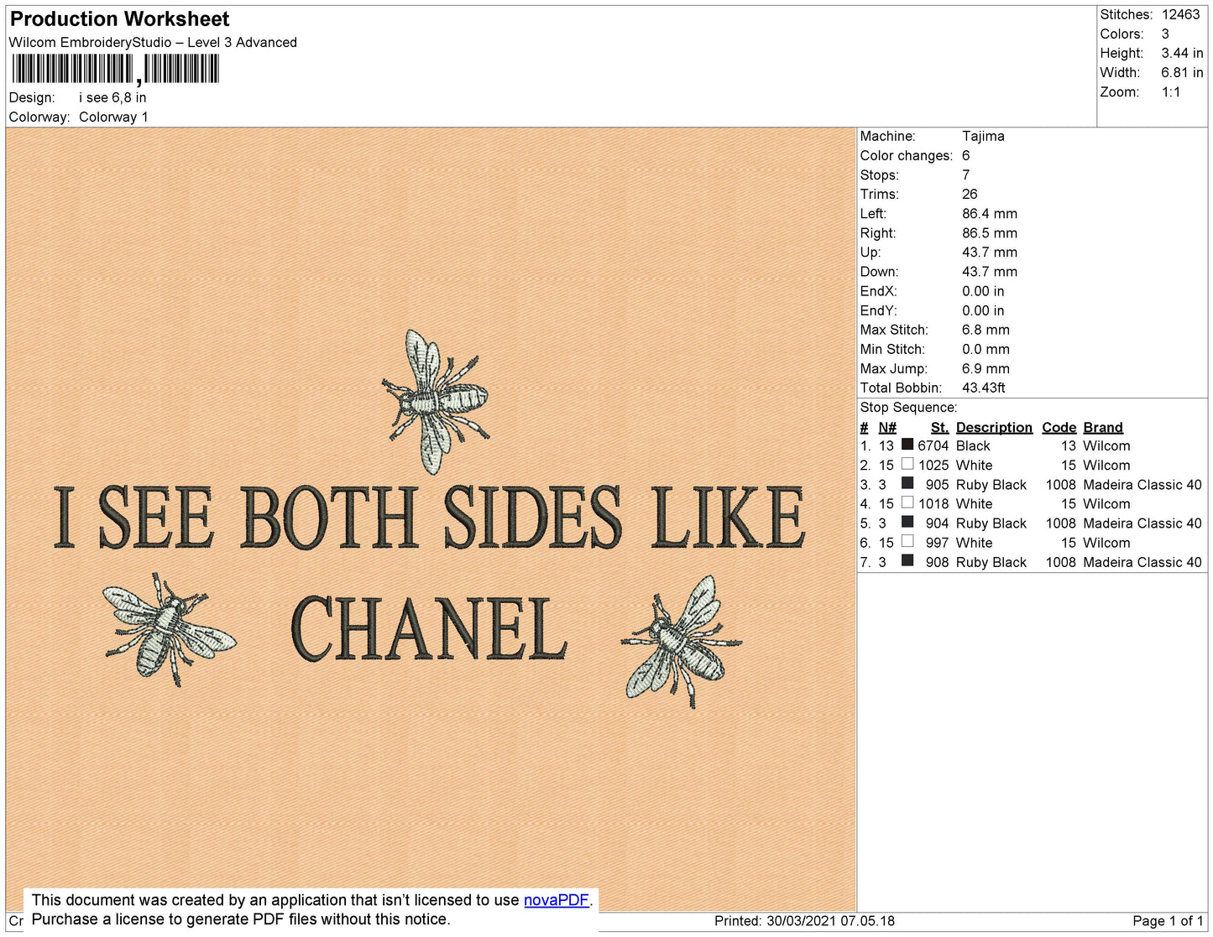Select the "Color changes:" label
Screen dimensions: 1213x937
point(907,156)
